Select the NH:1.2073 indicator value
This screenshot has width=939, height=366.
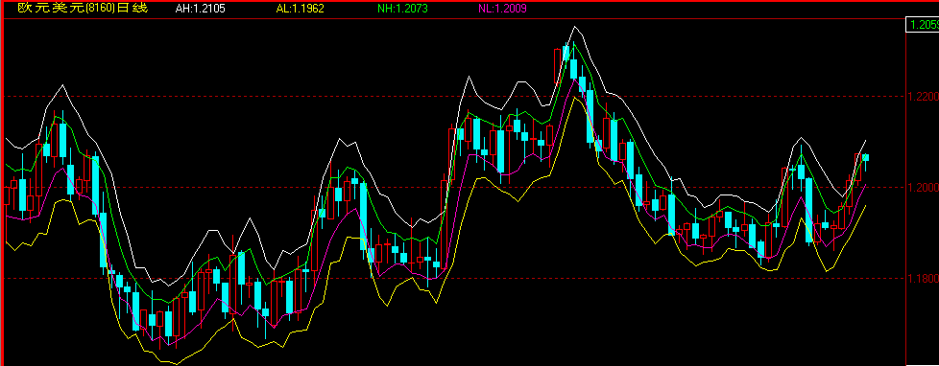(x=402, y=9)
